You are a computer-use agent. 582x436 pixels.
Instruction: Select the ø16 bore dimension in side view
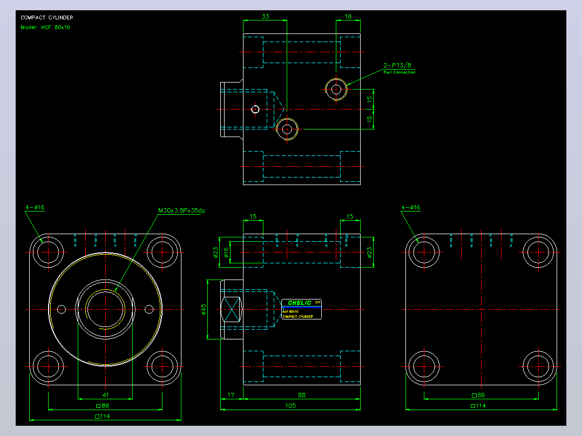point(226,253)
